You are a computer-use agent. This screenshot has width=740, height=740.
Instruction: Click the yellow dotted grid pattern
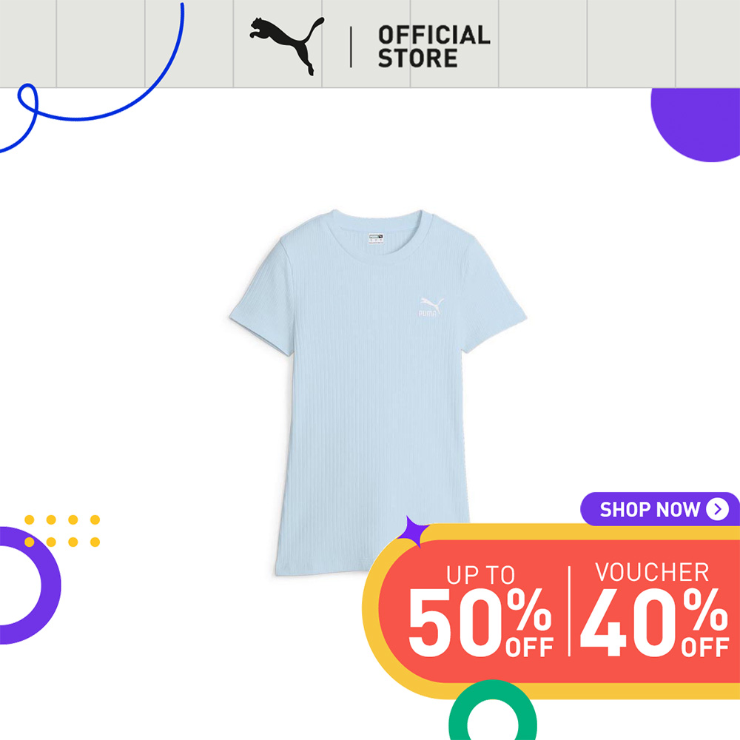point(62,531)
